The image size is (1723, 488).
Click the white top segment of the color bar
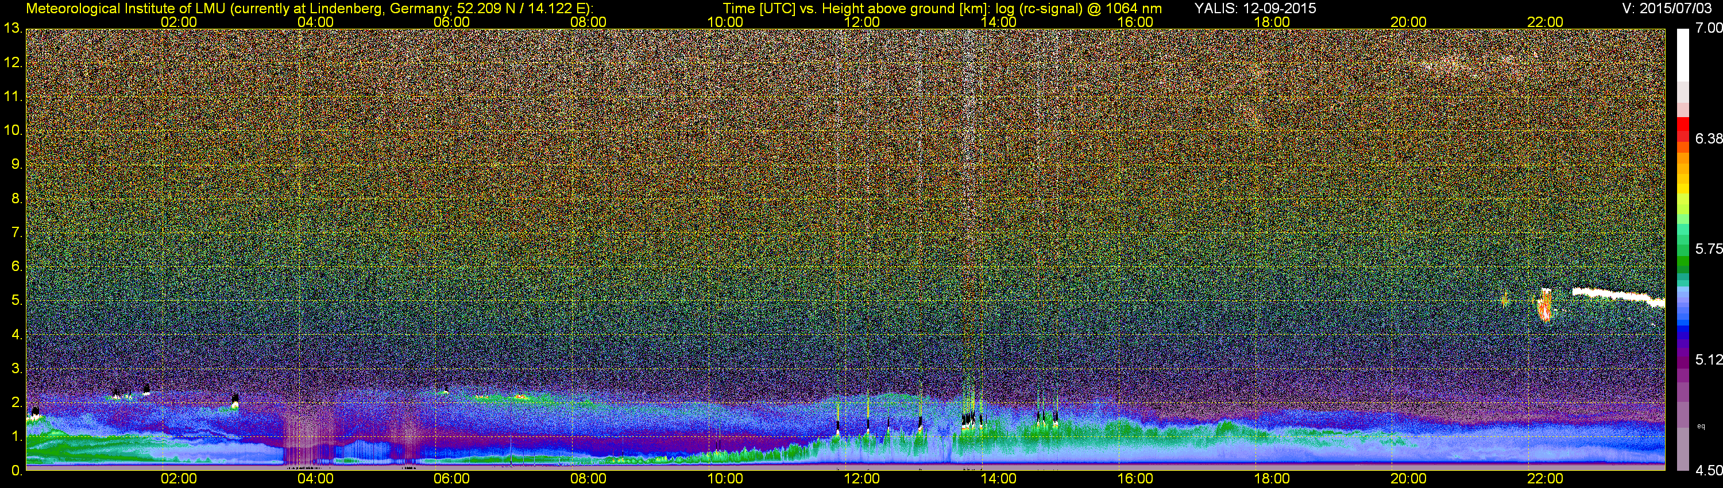(1683, 55)
